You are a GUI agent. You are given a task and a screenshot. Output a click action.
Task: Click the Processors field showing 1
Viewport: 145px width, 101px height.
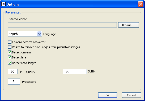[14, 81]
